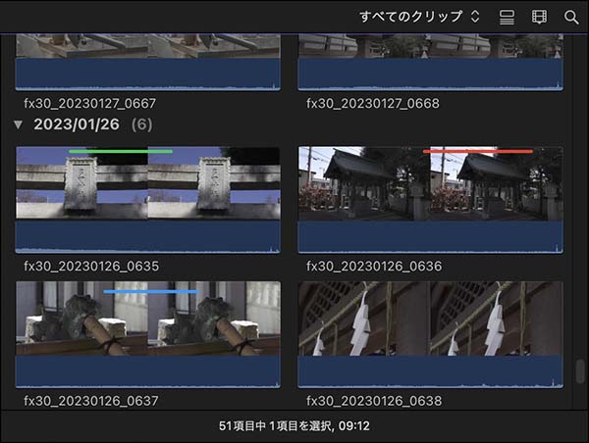
Task: Click the search magnifier icon
Action: (x=571, y=18)
